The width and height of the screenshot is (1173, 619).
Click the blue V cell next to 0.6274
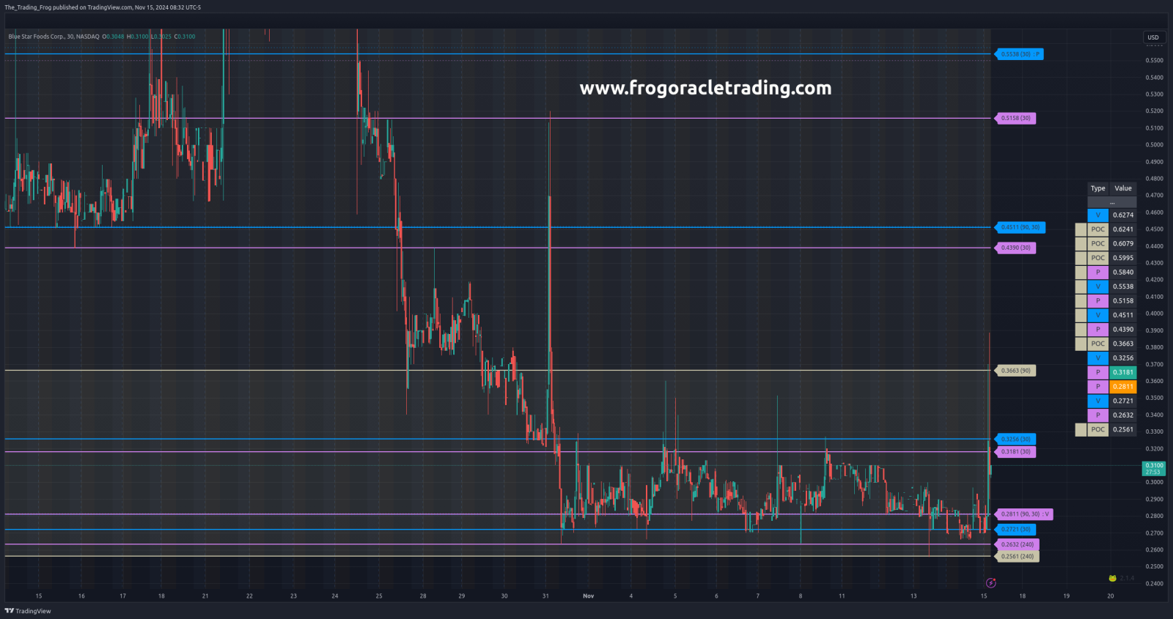[x=1098, y=215]
